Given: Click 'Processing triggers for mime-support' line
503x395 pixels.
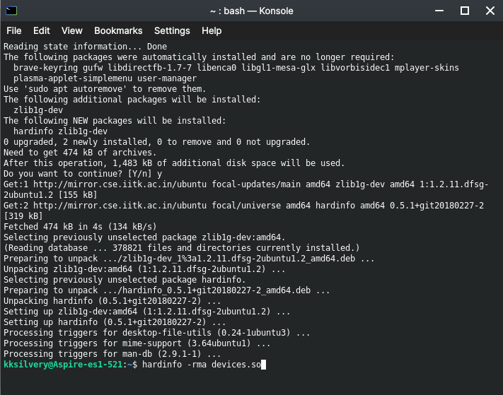Looking at the screenshot, I should [137, 343].
